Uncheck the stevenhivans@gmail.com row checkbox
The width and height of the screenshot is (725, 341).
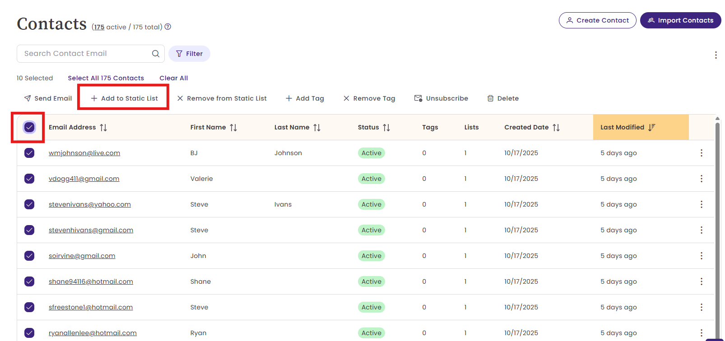tap(29, 230)
